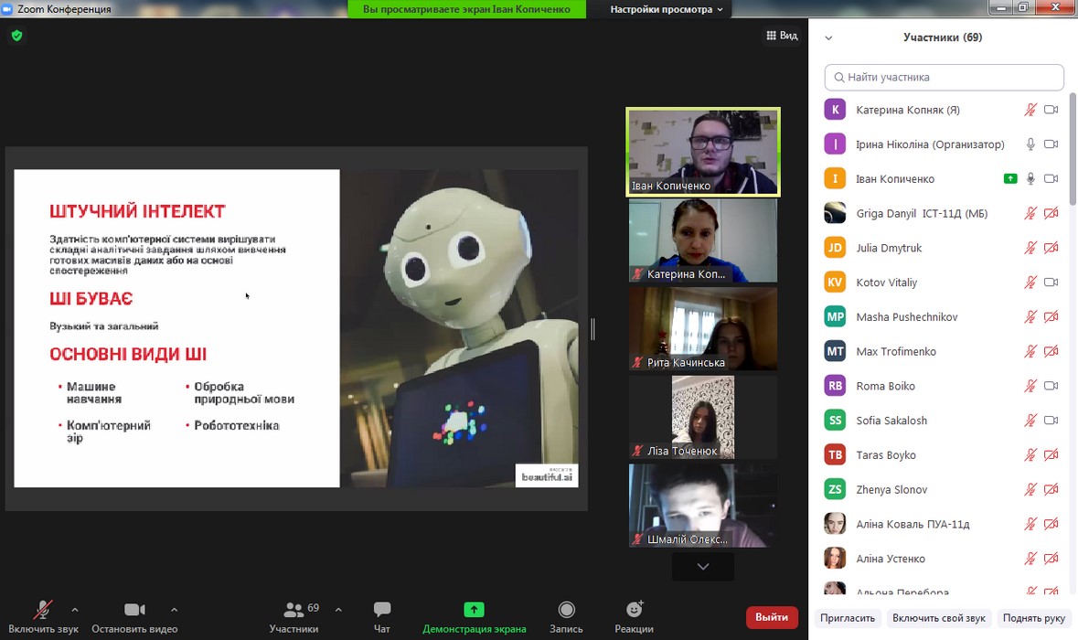Click camera icon next to Kotov Vitaliy

pos(1051,283)
